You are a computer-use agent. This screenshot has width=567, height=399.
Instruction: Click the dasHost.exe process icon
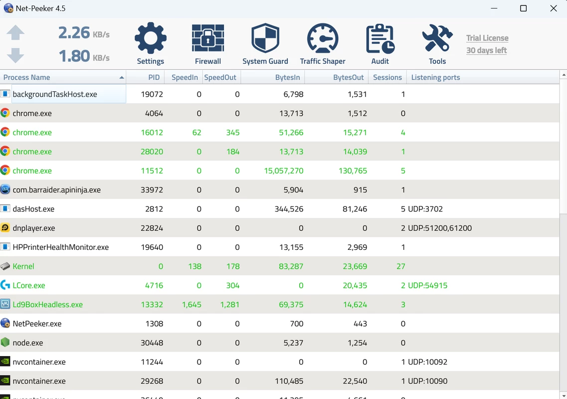pos(5,208)
